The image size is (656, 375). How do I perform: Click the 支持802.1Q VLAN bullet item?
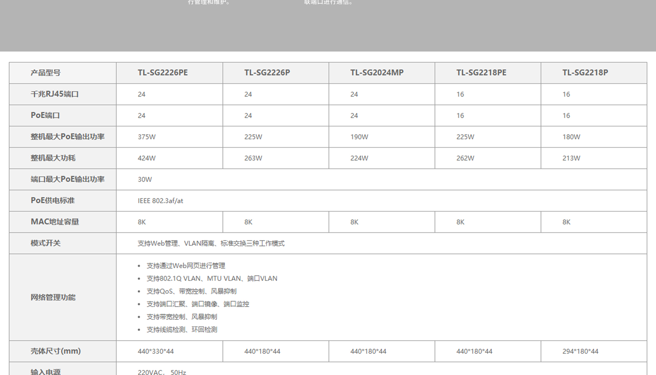(x=212, y=278)
